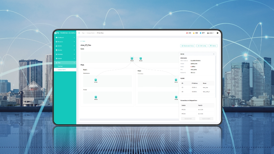
Task: Select the Pod 1 Access PICOS switch
Action: tap(96, 97)
